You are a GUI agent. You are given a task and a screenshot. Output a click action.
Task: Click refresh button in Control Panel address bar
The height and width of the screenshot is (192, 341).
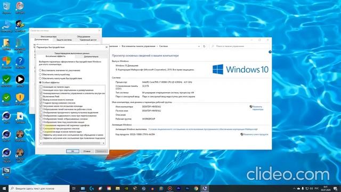click(x=204, y=46)
